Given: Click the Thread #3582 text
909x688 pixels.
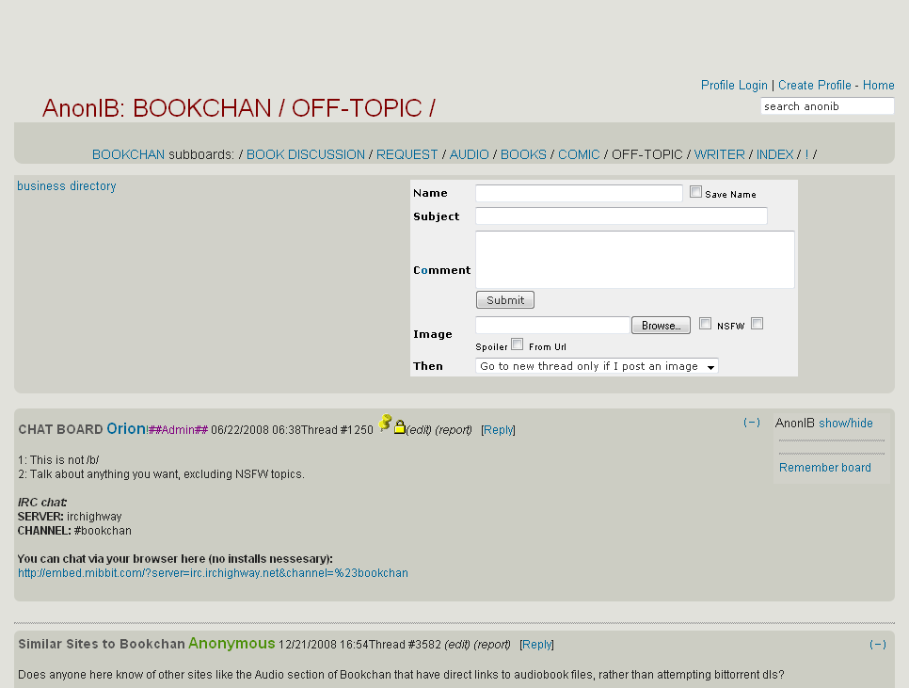Looking at the screenshot, I should pos(405,645).
